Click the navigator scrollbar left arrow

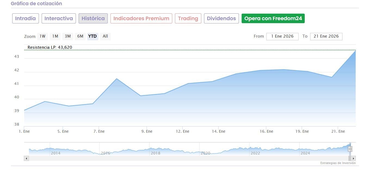point(26,158)
